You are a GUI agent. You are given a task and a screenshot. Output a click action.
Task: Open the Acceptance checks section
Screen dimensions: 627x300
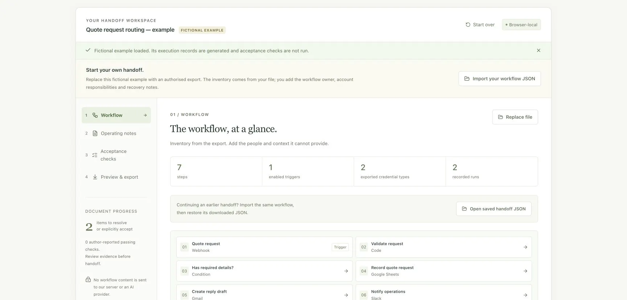coord(116,155)
